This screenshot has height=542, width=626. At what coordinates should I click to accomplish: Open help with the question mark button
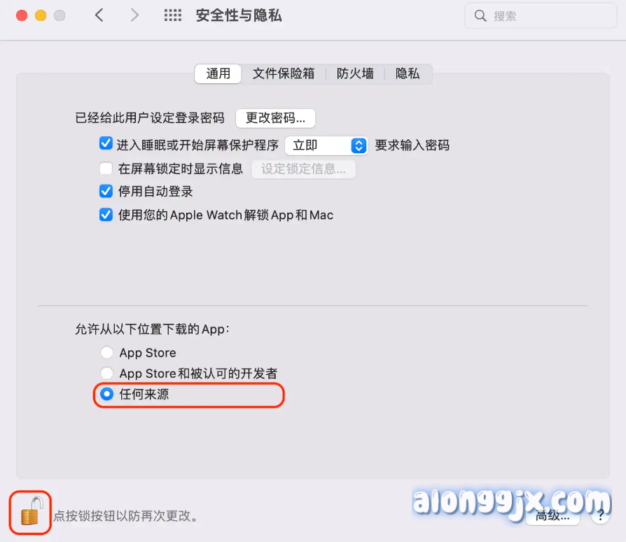(600, 515)
